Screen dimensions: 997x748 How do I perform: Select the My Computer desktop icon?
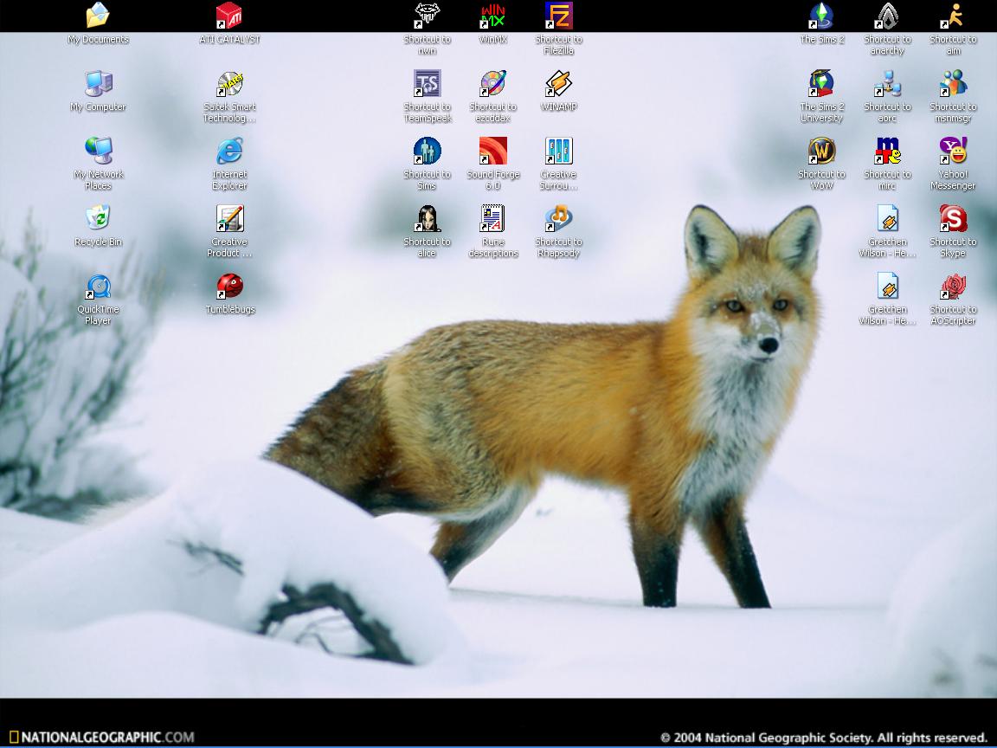pos(98,84)
